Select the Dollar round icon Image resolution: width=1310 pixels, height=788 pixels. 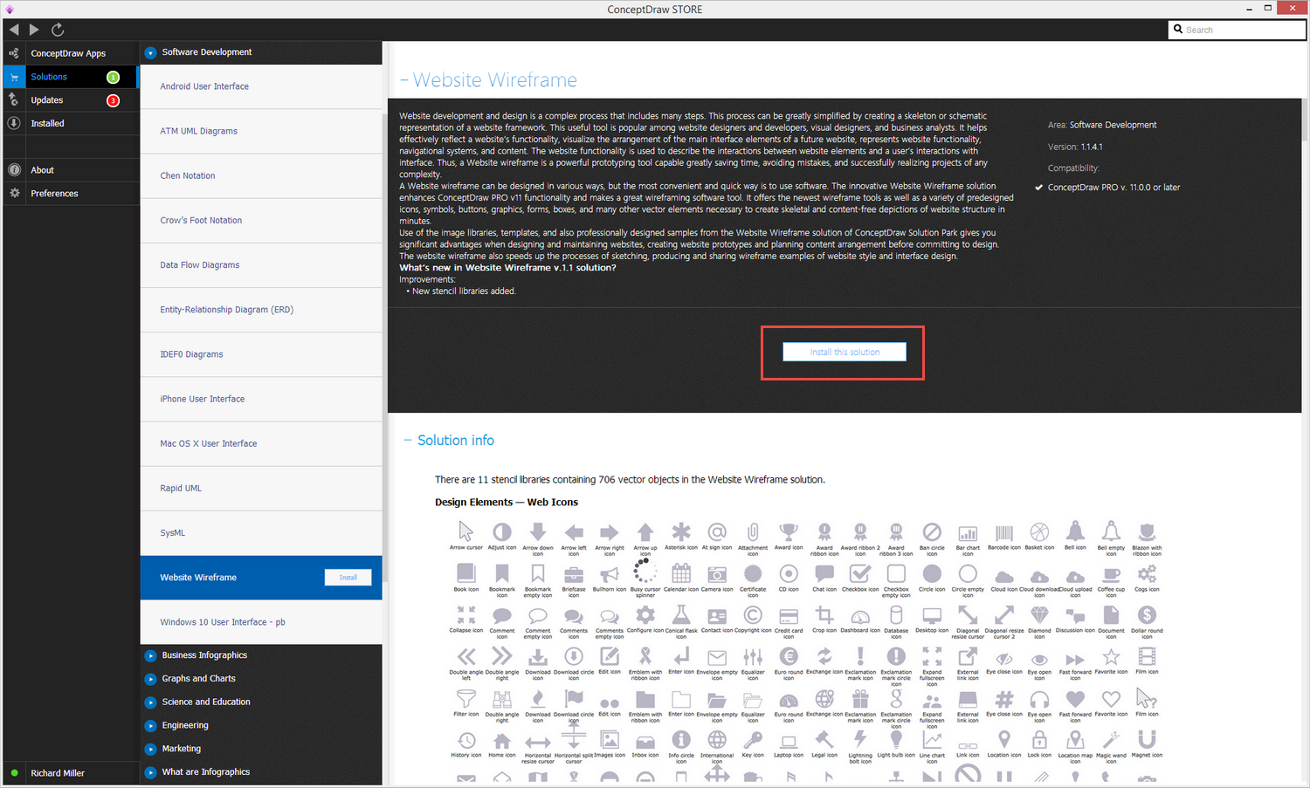[1147, 615]
